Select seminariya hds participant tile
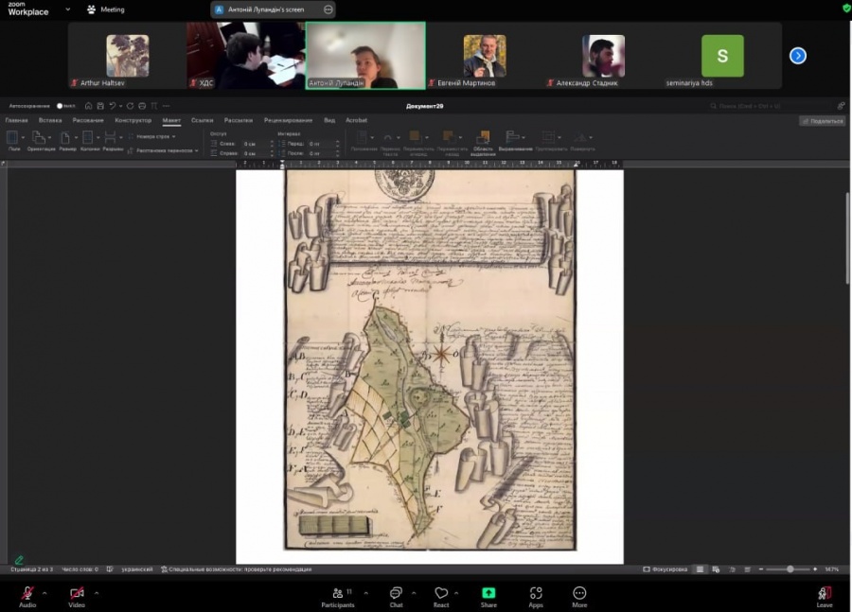Viewport: 852px width, 612px height. [722, 56]
